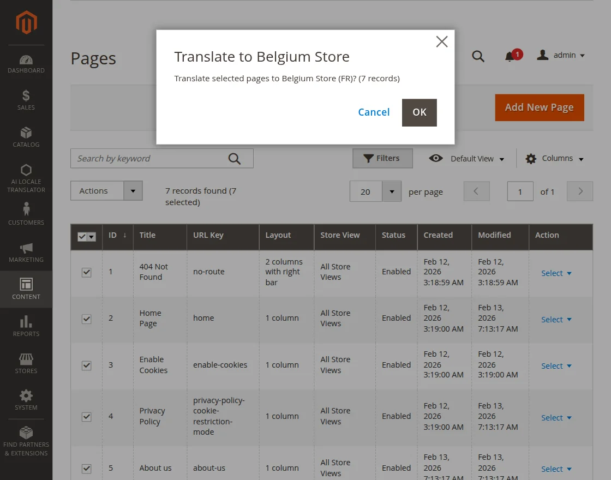Screen dimensions: 611x480
Task: Open the Sales sidebar menu
Action: pos(26,100)
